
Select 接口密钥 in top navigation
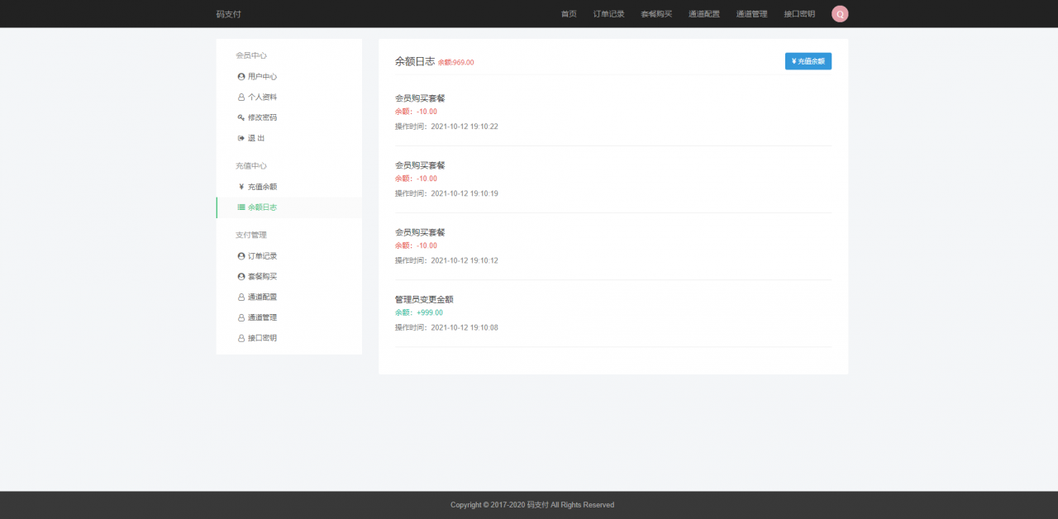point(798,13)
